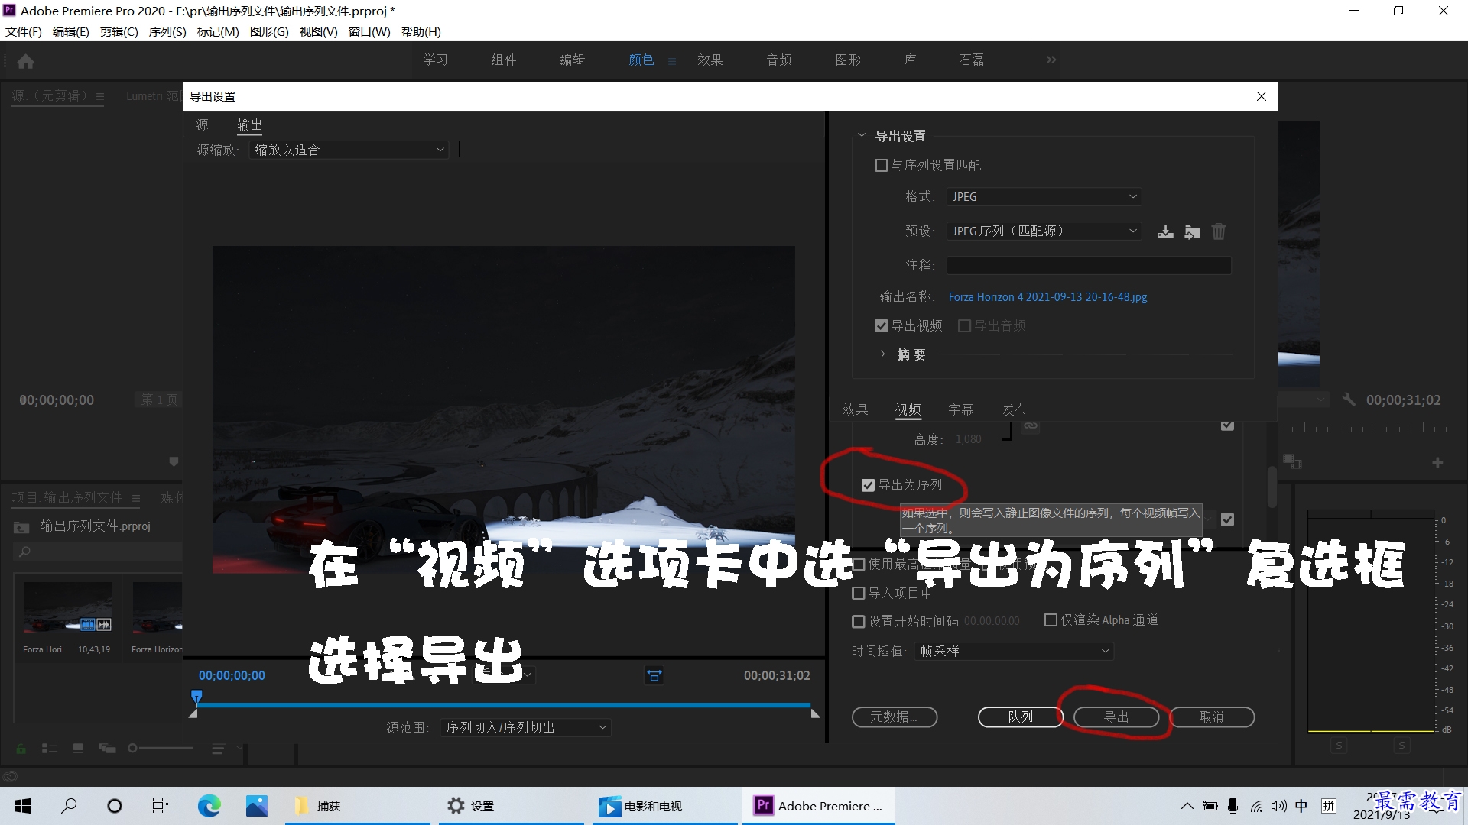Image resolution: width=1468 pixels, height=825 pixels.
Task: Open the 文件(F) menu
Action: coord(24,32)
